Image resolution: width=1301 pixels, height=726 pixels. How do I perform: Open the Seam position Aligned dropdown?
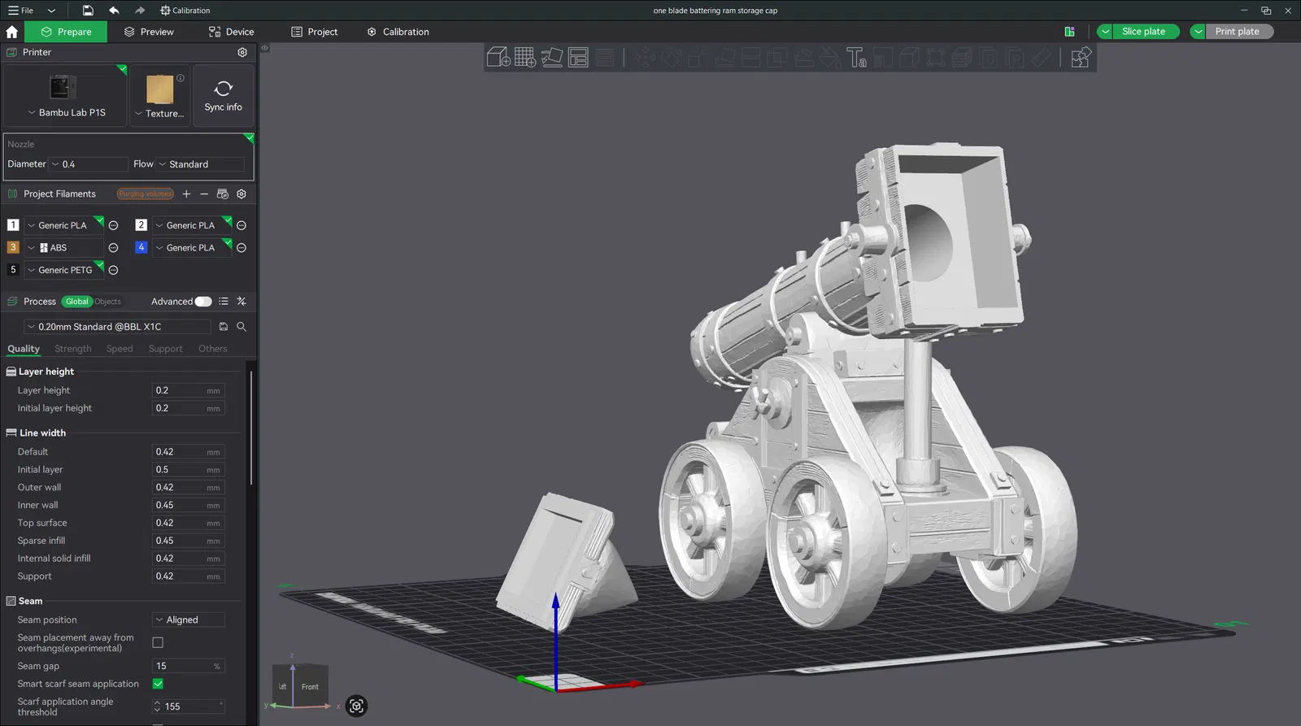tap(189, 619)
